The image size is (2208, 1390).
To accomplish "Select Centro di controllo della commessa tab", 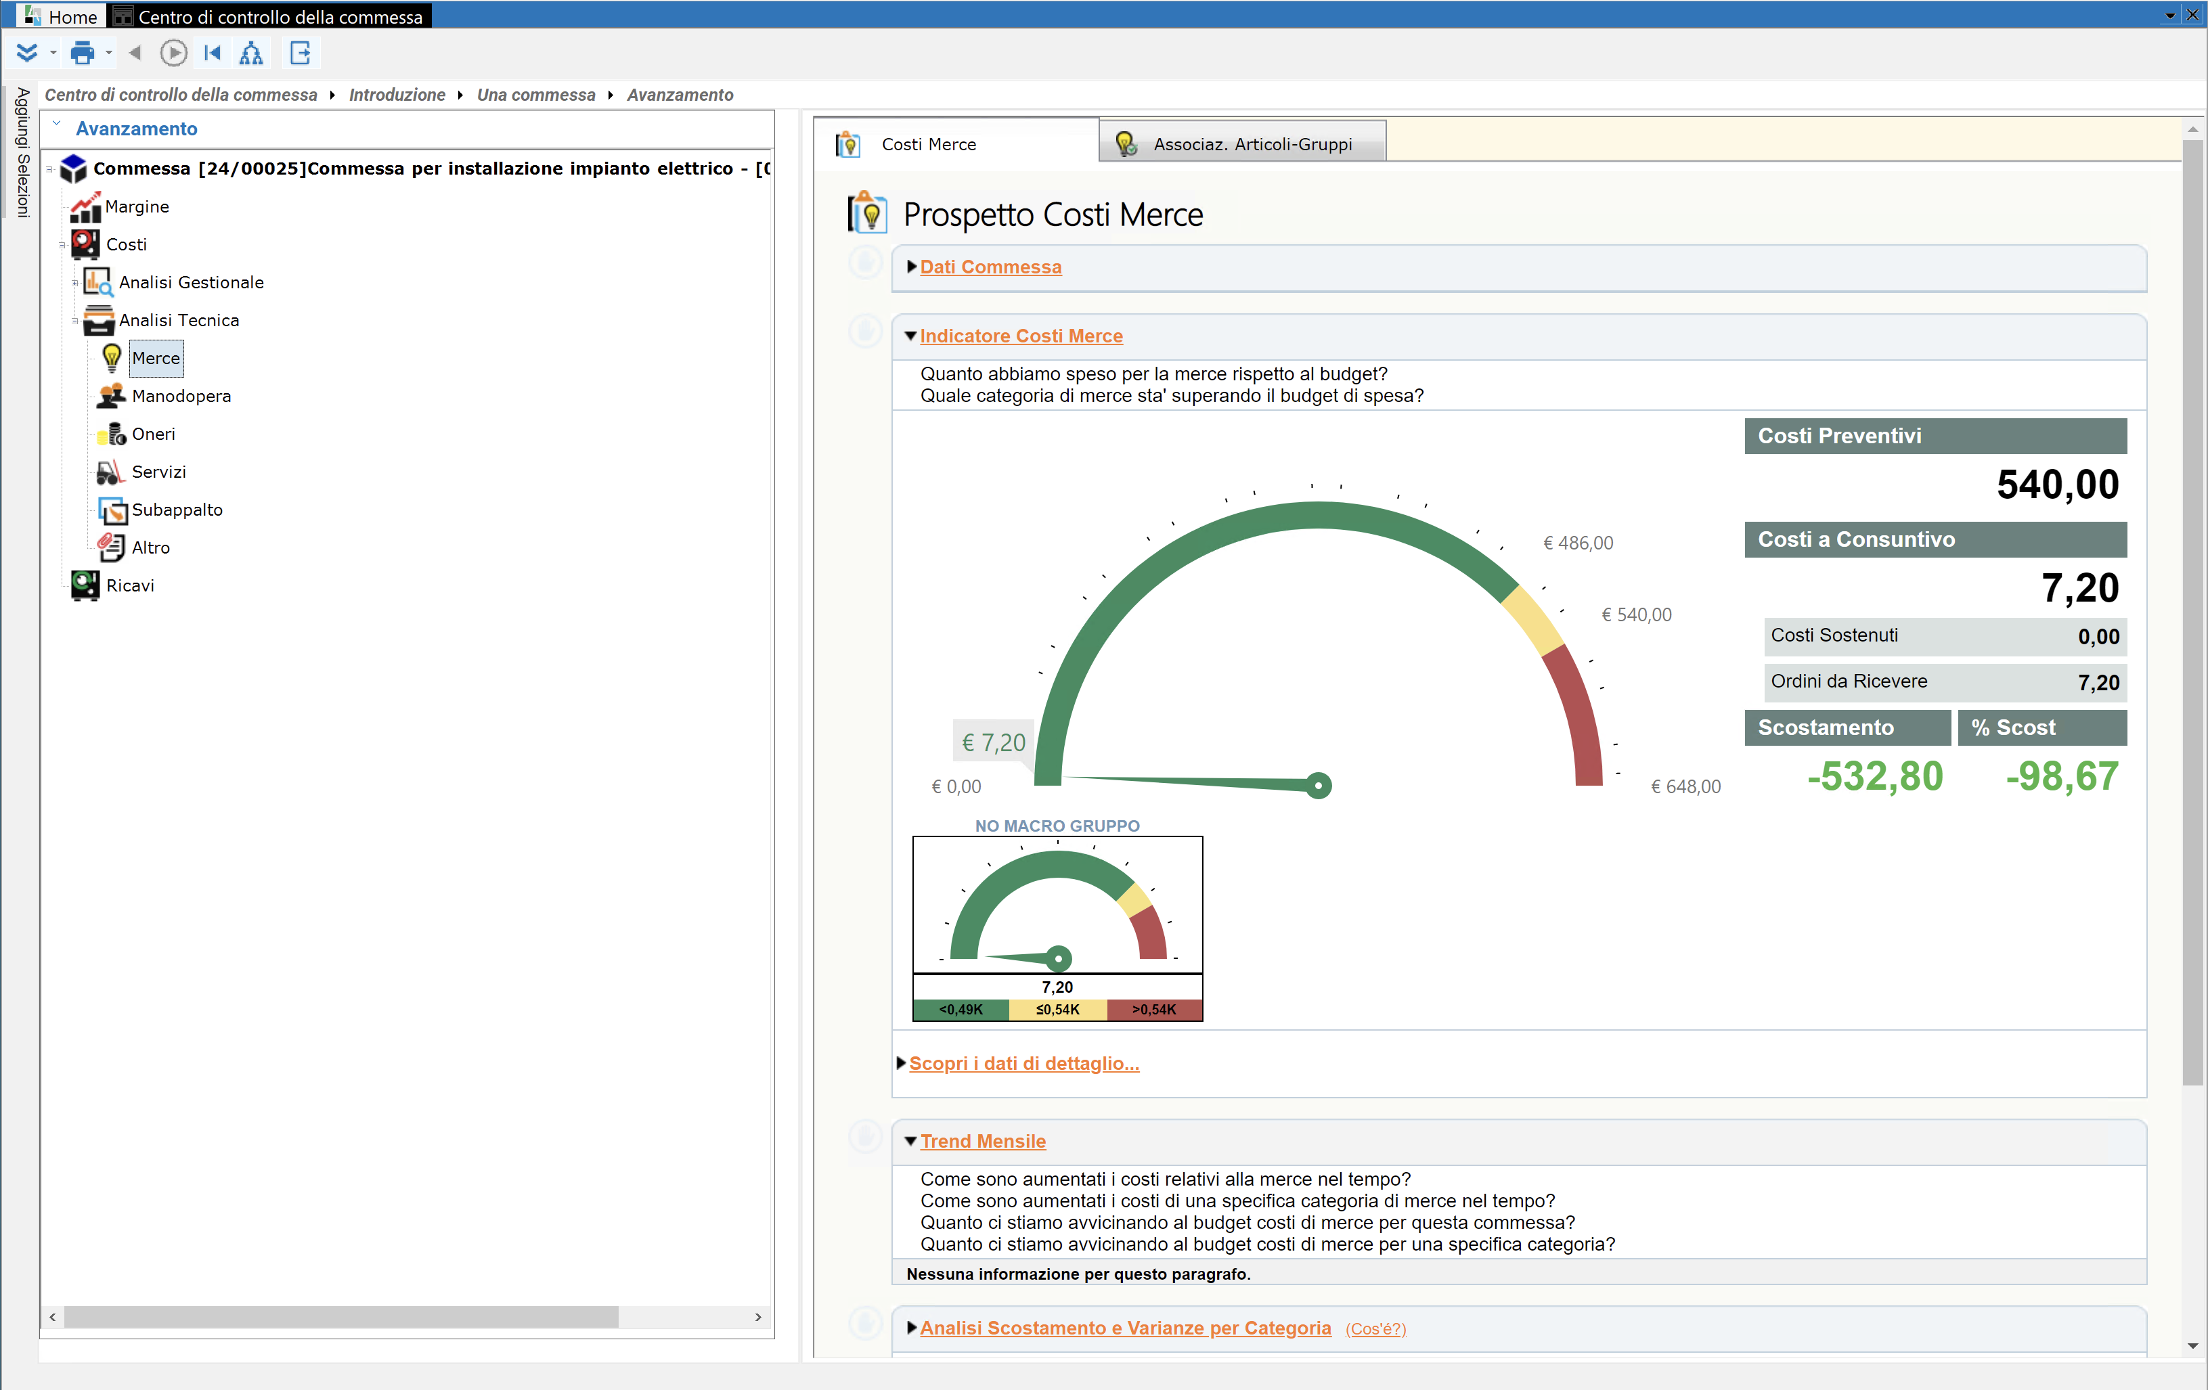I will tap(269, 16).
